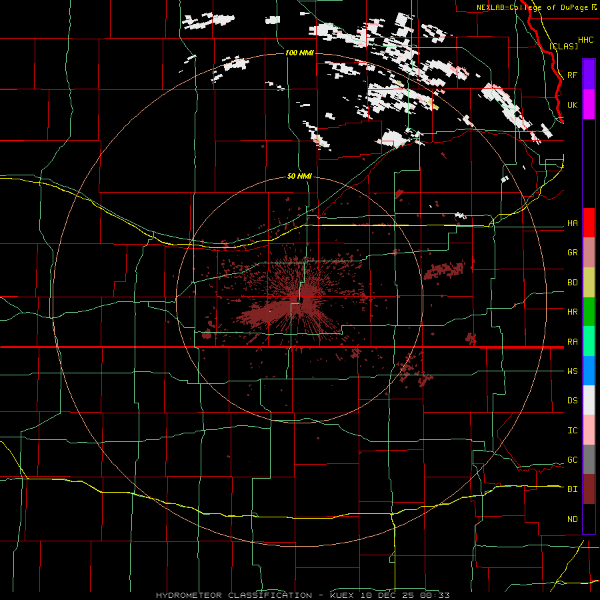Select the GR dusty-pink legend swatch

tap(589, 252)
